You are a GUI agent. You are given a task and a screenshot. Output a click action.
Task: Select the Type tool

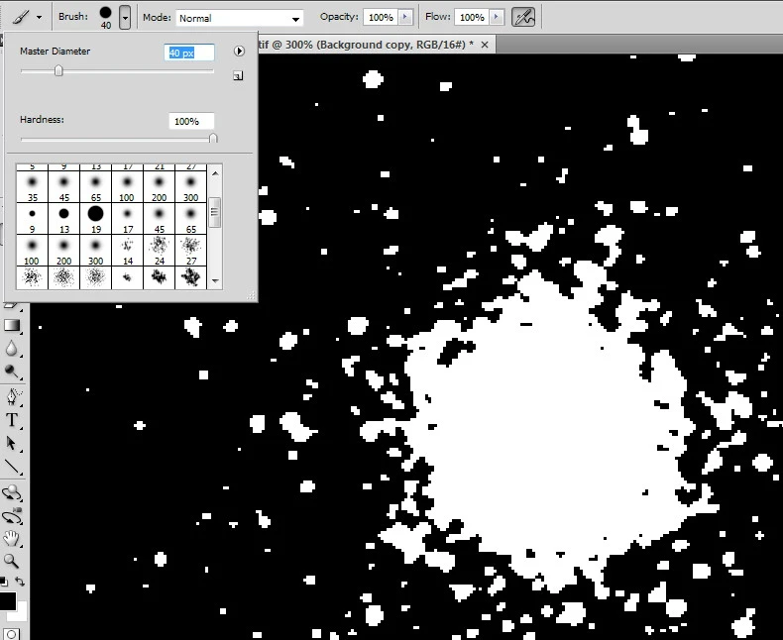coord(12,420)
